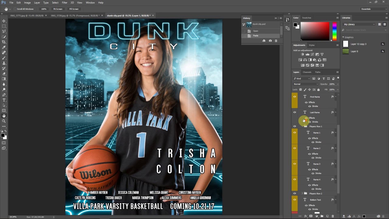The width and height of the screenshot is (389, 219).
Task: Pick a color in the color field
Action: (315, 31)
